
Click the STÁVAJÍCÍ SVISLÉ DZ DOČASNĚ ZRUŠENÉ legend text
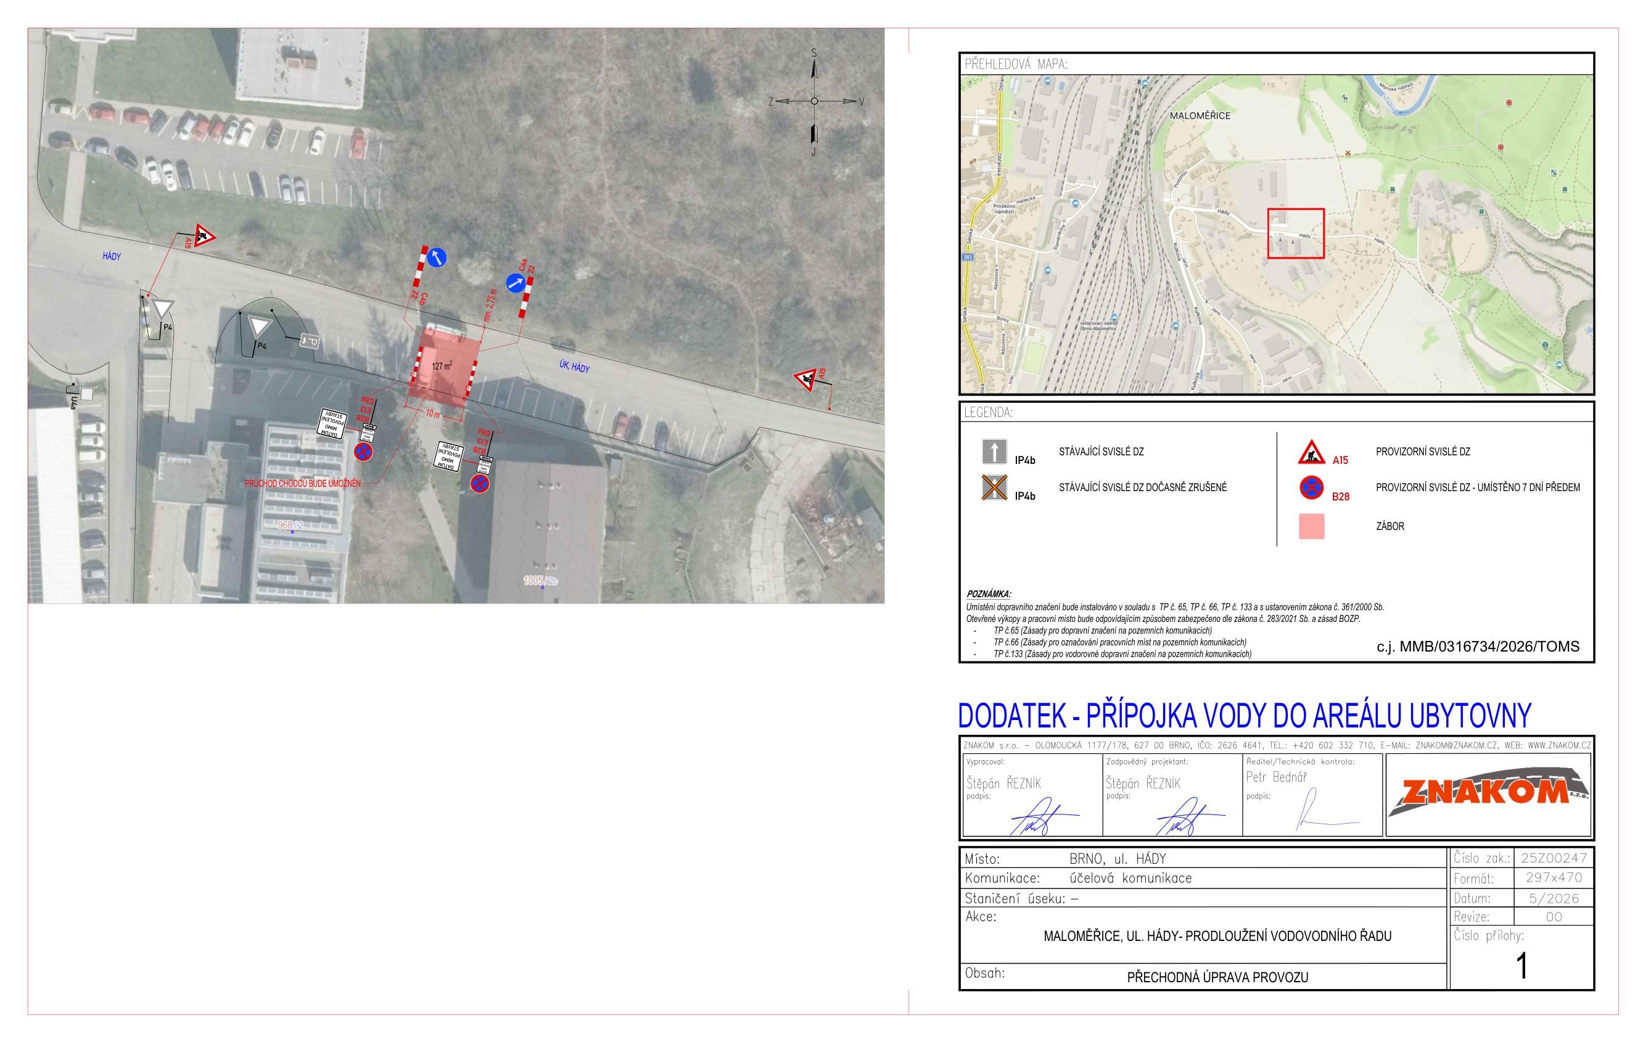1143,487
